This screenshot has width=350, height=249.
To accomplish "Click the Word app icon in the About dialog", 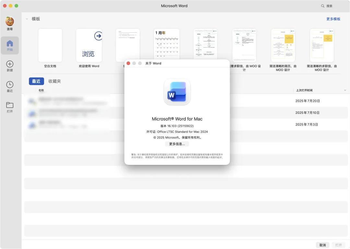I will [x=177, y=92].
